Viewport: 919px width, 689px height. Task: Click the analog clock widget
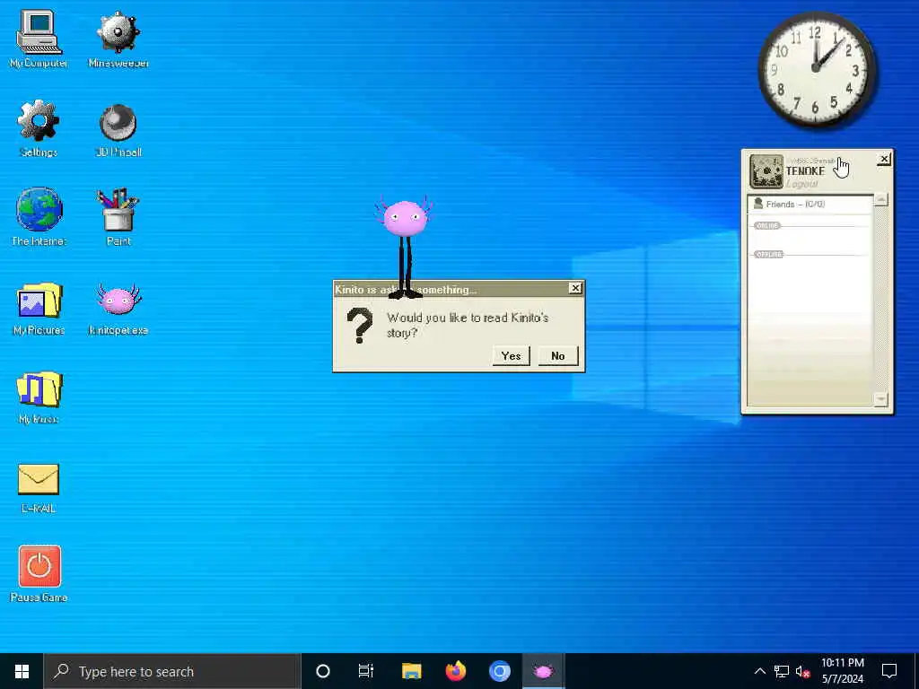817,69
